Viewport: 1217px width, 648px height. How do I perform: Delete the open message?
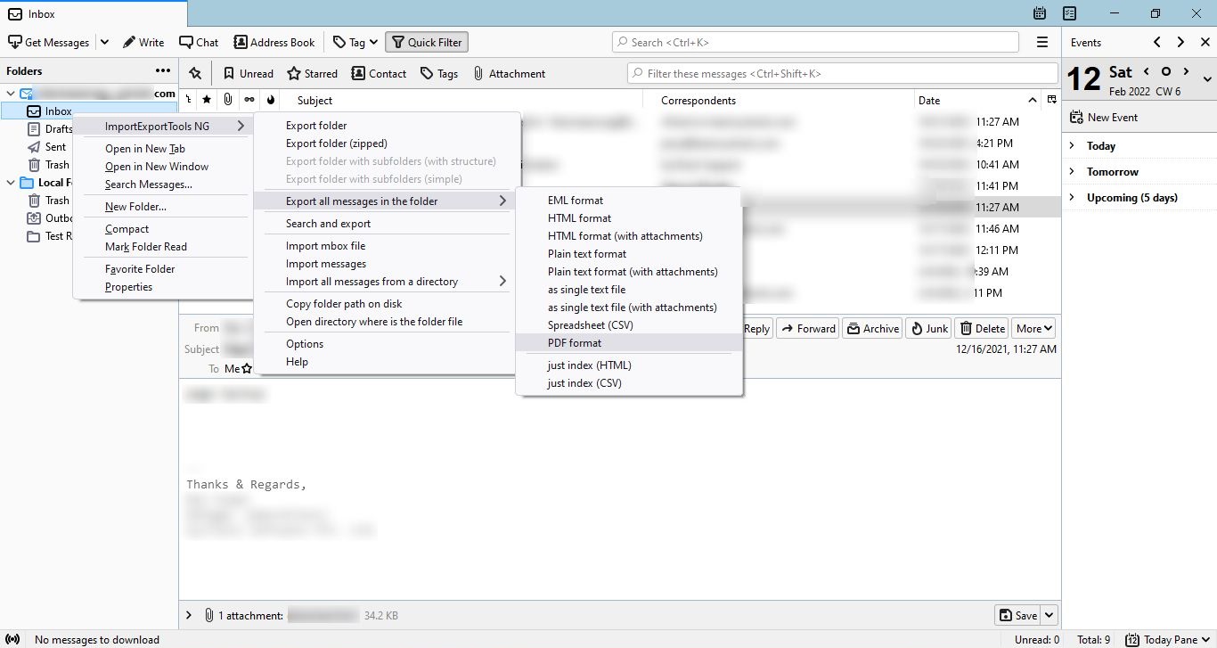[981, 328]
